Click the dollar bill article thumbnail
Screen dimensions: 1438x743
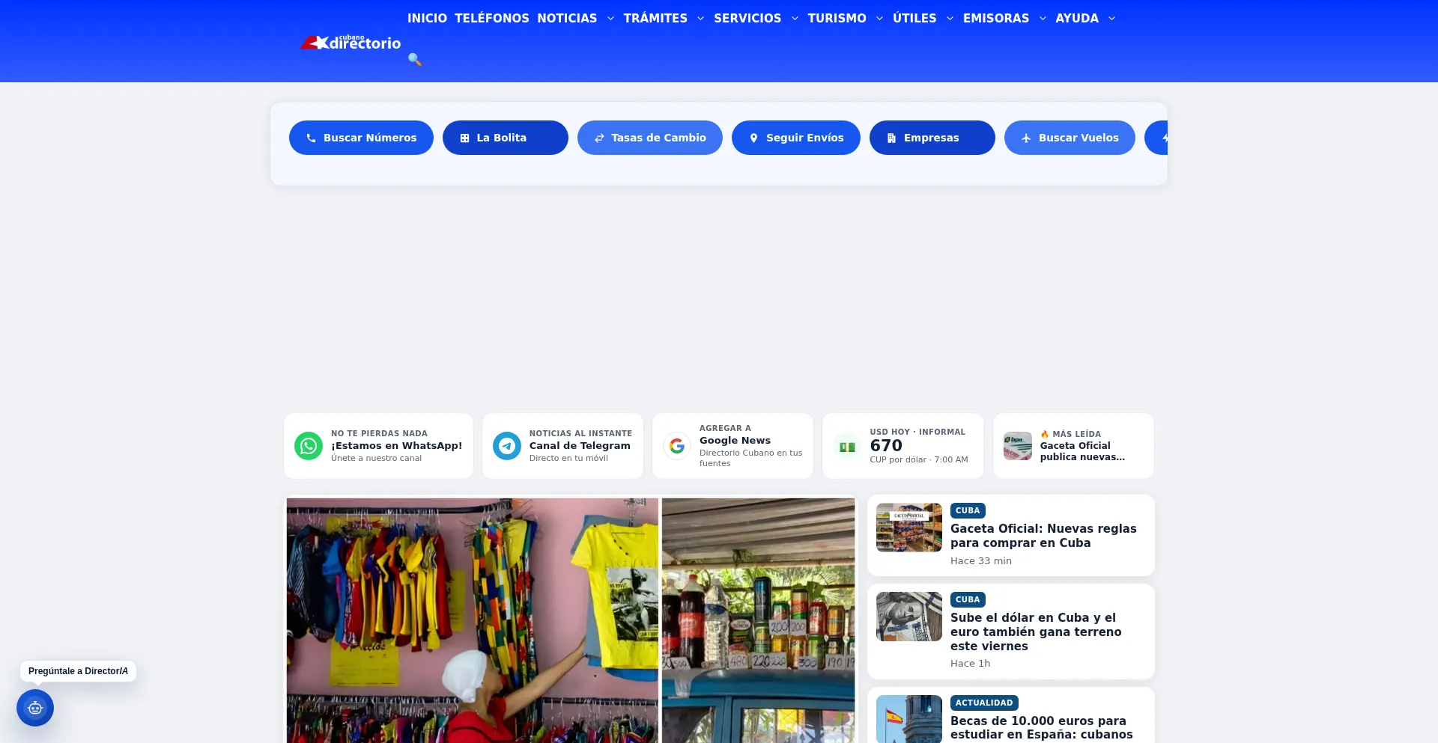[909, 617]
